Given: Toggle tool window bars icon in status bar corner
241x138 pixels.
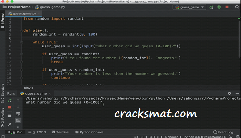Looking at the screenshot, I should click(x=3, y=137).
